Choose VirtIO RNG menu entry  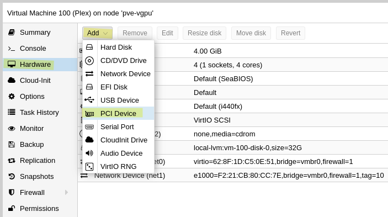pyautogui.click(x=118, y=167)
